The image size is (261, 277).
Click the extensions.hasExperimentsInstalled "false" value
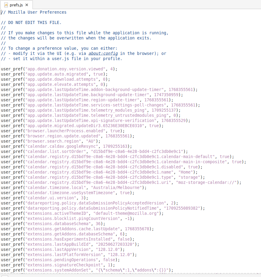point(124,239)
